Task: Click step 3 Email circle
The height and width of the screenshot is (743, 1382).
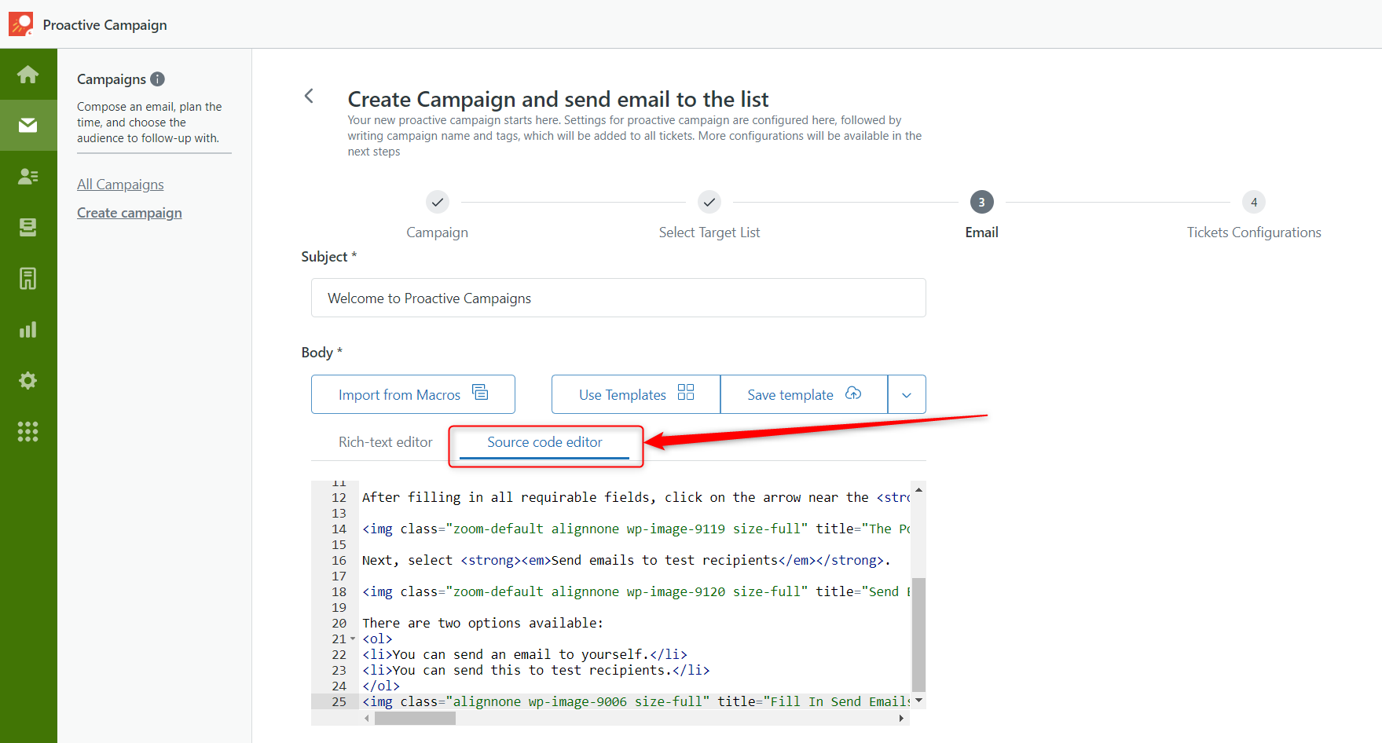Action: (x=981, y=202)
